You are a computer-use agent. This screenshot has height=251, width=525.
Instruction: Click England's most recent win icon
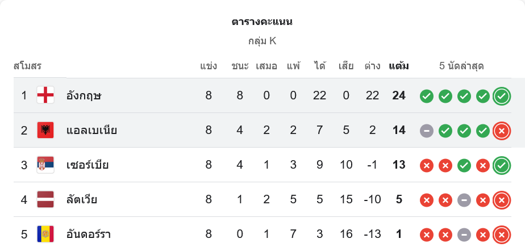coord(501,96)
